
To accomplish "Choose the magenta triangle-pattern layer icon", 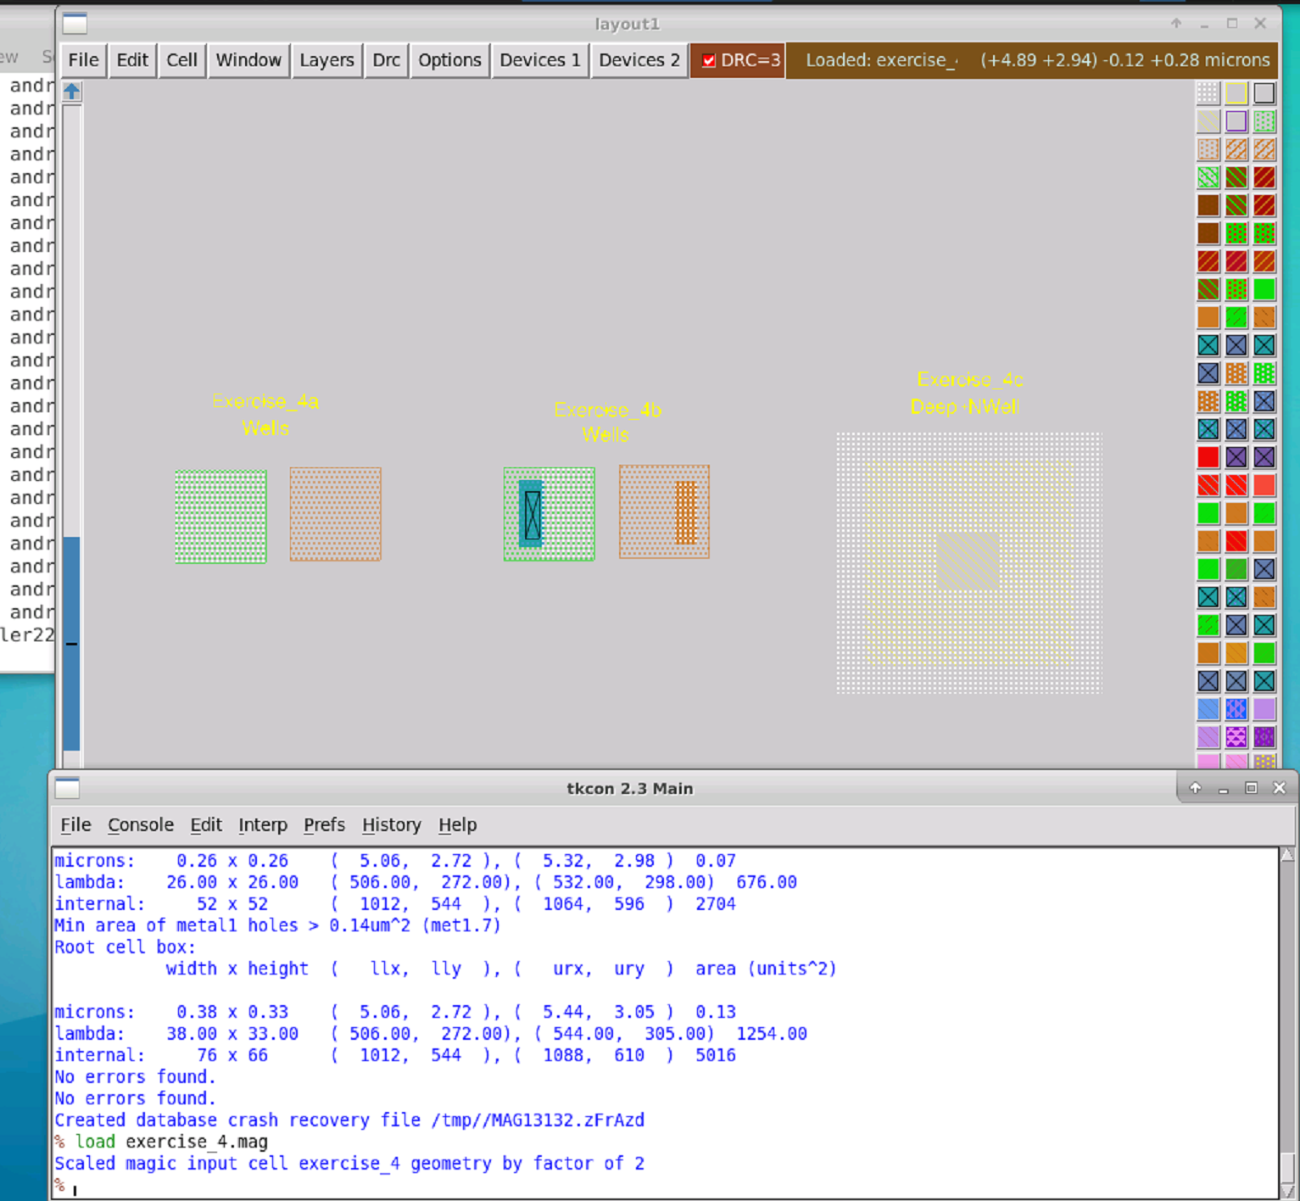I will coord(1236,737).
